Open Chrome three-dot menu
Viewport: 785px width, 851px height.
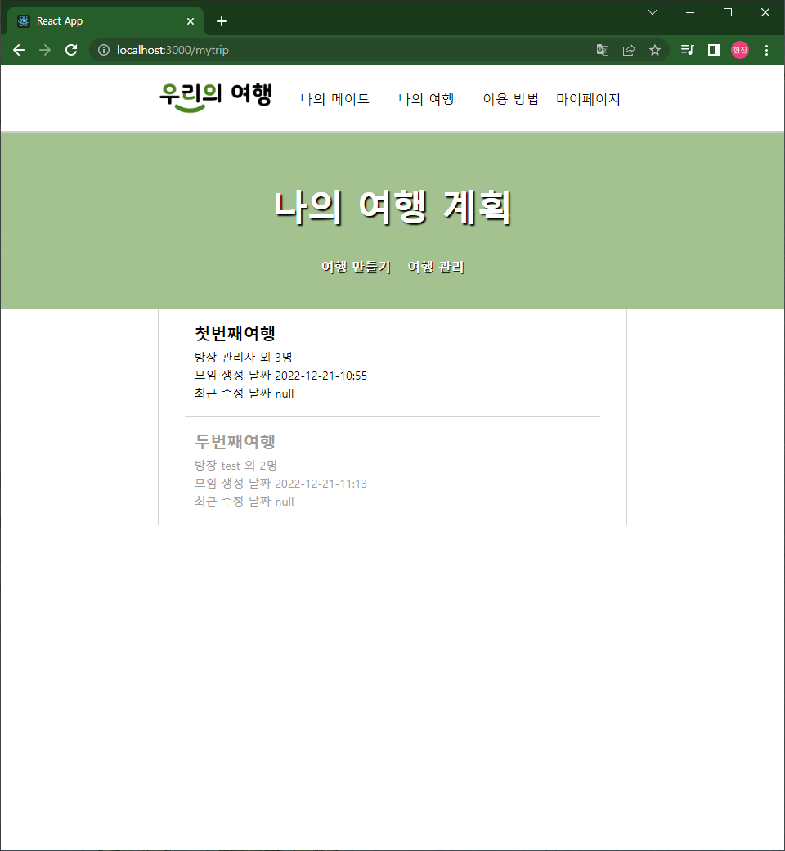(x=766, y=50)
